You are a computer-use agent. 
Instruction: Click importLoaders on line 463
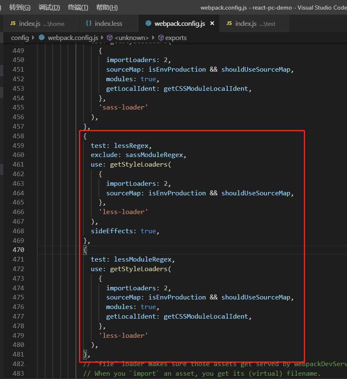(131, 184)
